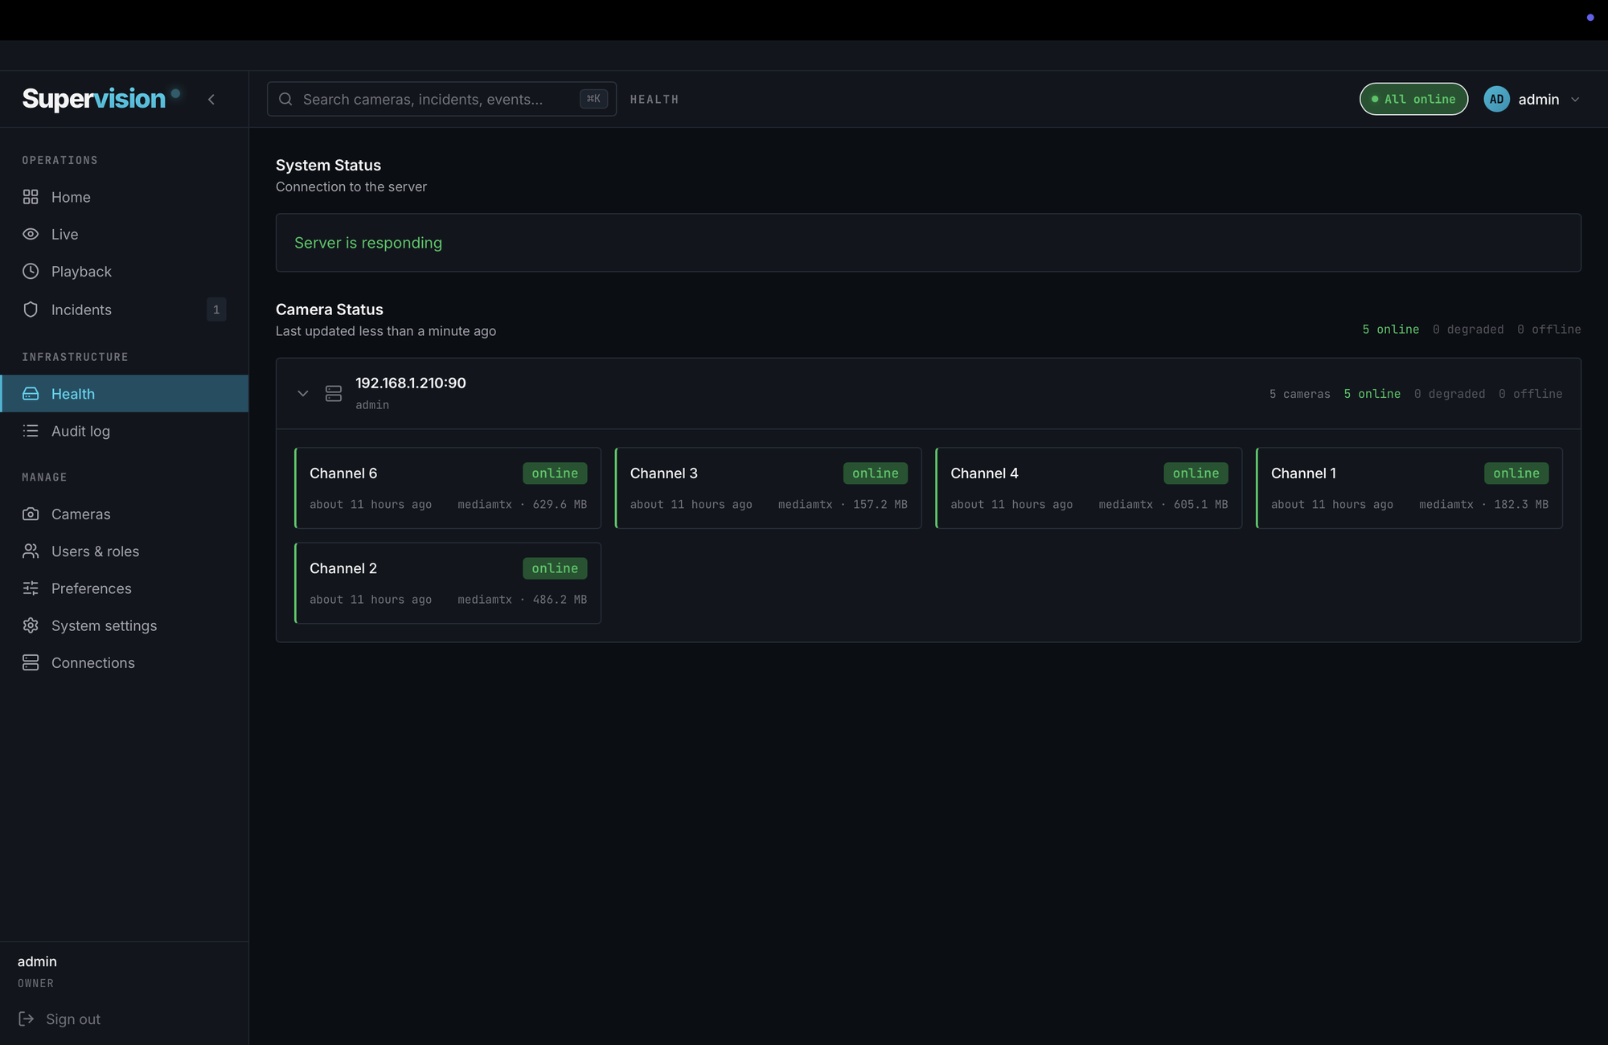Click the Playback clock icon
This screenshot has width=1608, height=1045.
tap(31, 271)
